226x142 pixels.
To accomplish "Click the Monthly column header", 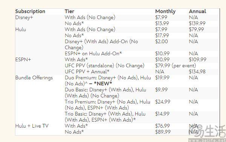I will click(165, 11).
